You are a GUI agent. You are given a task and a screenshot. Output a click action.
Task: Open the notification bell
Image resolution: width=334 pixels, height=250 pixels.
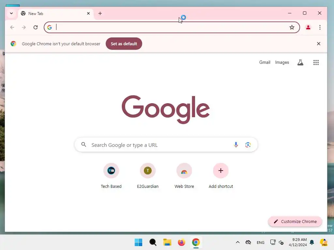point(312,242)
